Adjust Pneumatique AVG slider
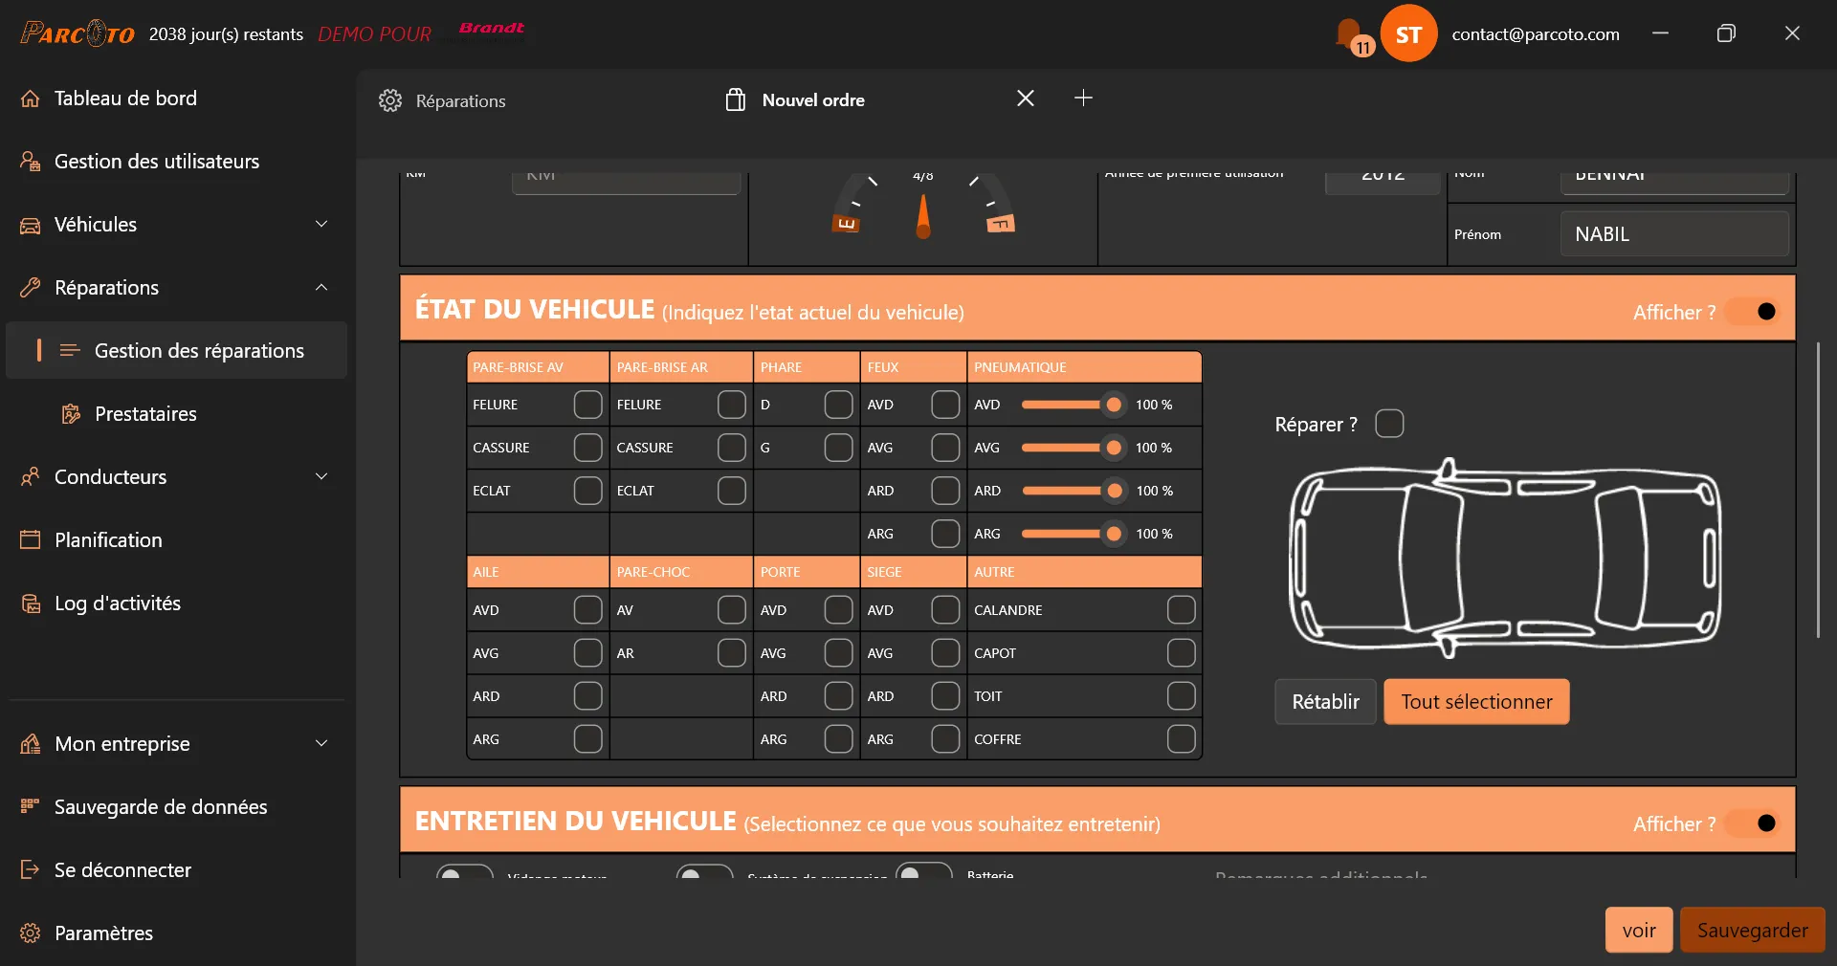Image resolution: width=1837 pixels, height=966 pixels. pos(1072,448)
